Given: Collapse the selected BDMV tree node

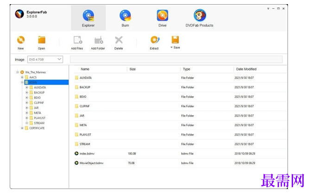Looking at the screenshot, I should point(22,82).
